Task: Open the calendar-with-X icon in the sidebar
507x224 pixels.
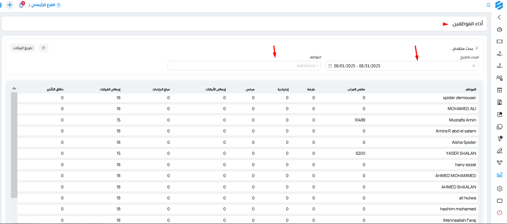Action: 499,90
